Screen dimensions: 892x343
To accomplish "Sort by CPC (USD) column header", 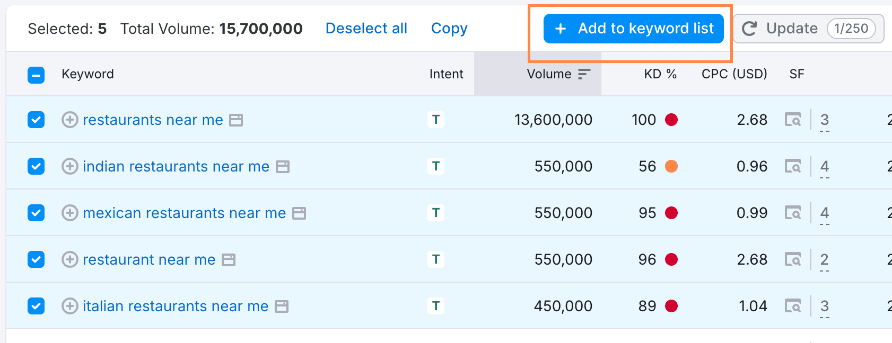I will pos(734,74).
